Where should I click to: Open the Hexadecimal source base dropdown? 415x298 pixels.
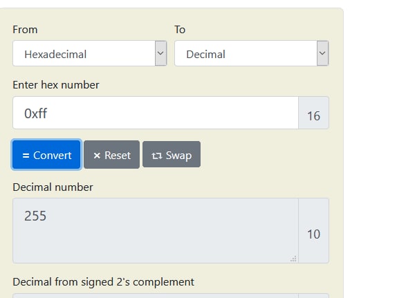click(89, 53)
